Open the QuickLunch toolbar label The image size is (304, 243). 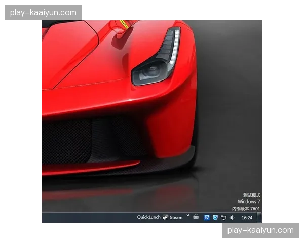(x=148, y=217)
